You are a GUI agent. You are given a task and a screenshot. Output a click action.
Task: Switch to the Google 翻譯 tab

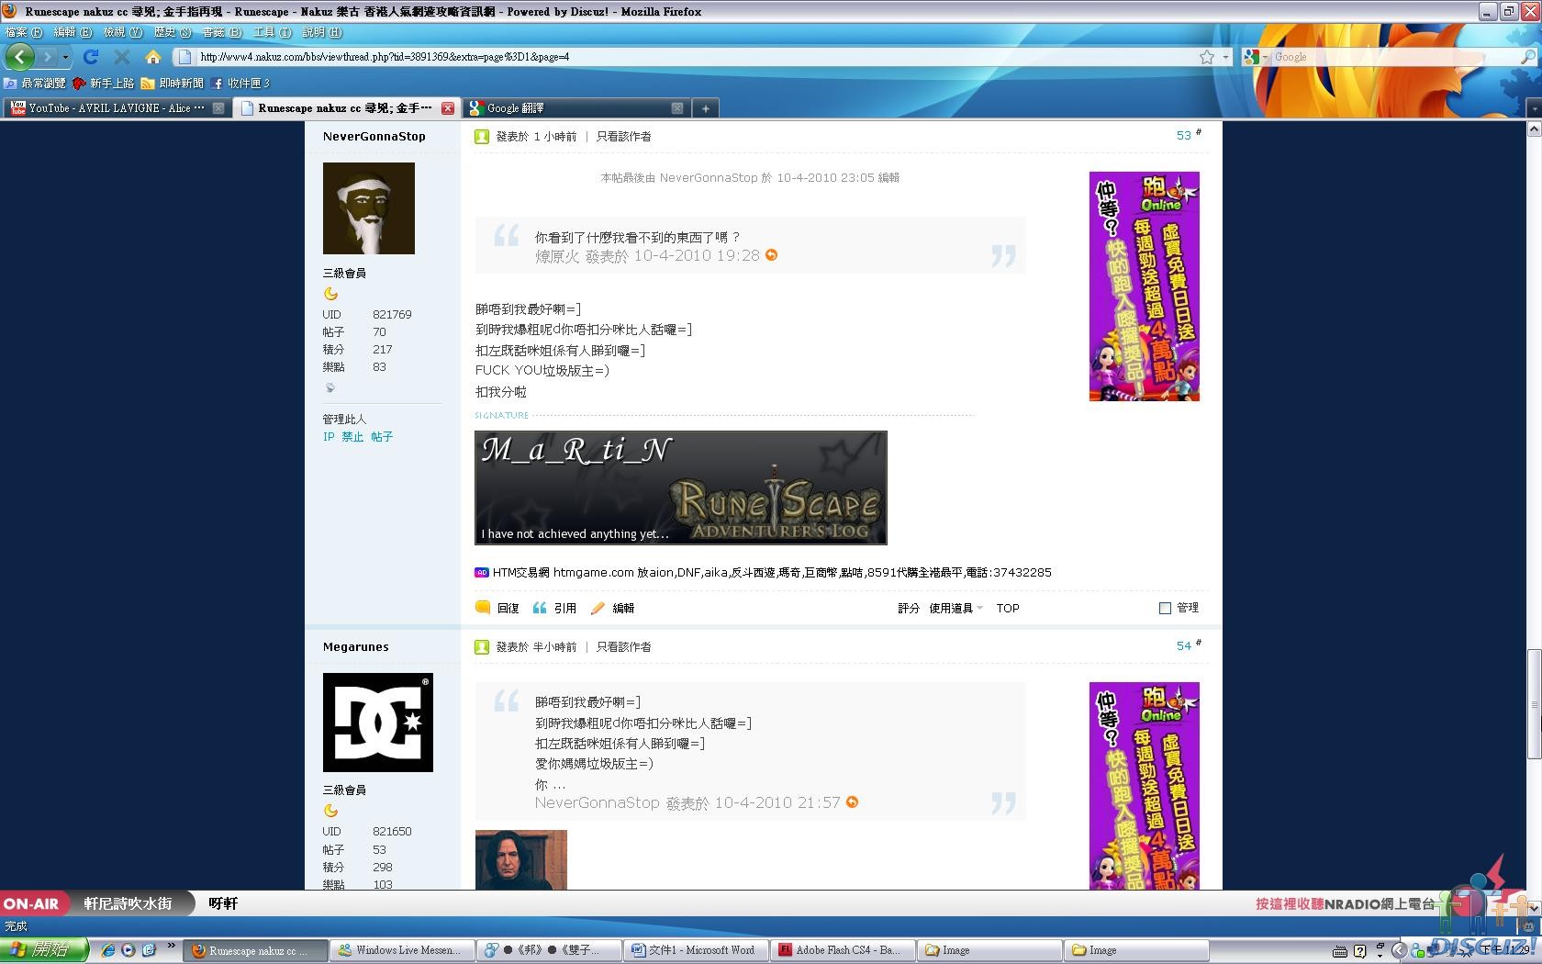point(569,108)
